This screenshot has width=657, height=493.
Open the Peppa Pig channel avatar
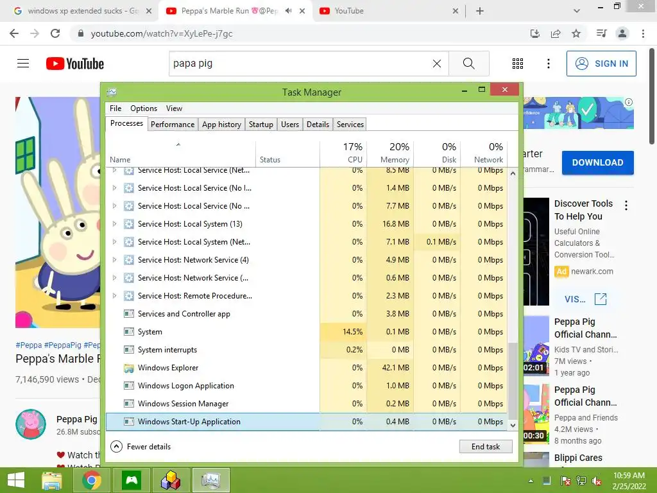31,424
